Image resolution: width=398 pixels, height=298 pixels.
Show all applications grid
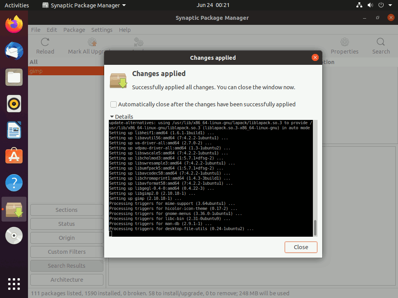14,284
